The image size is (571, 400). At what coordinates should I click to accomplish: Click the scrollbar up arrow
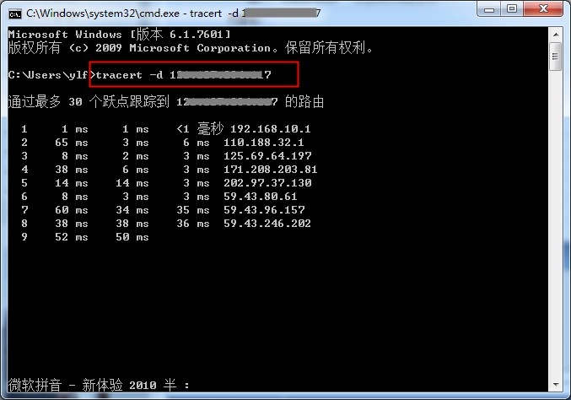[x=556, y=35]
